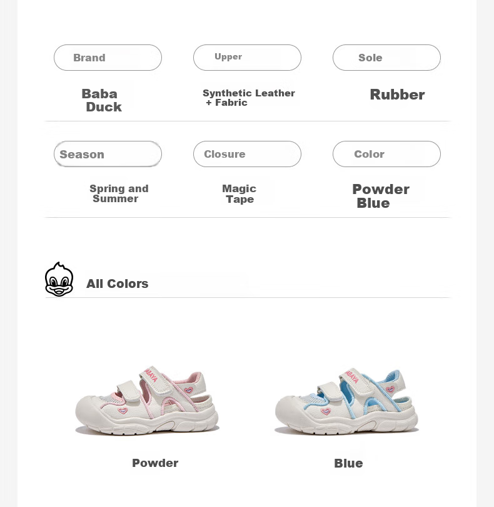Select the Synthetic Leather + Fabric text

point(248,98)
